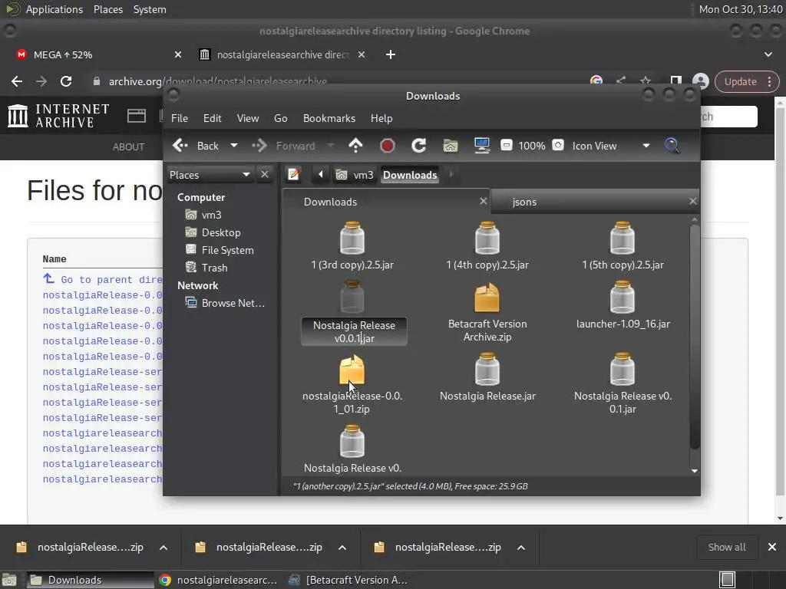The height and width of the screenshot is (589, 786).
Task: Click path bar left scroll arrow
Action: pos(320,174)
